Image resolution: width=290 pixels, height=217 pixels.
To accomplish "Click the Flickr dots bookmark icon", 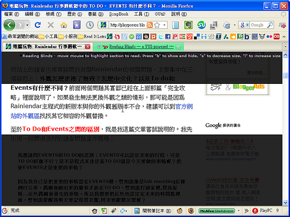I will [x=269, y=36].
